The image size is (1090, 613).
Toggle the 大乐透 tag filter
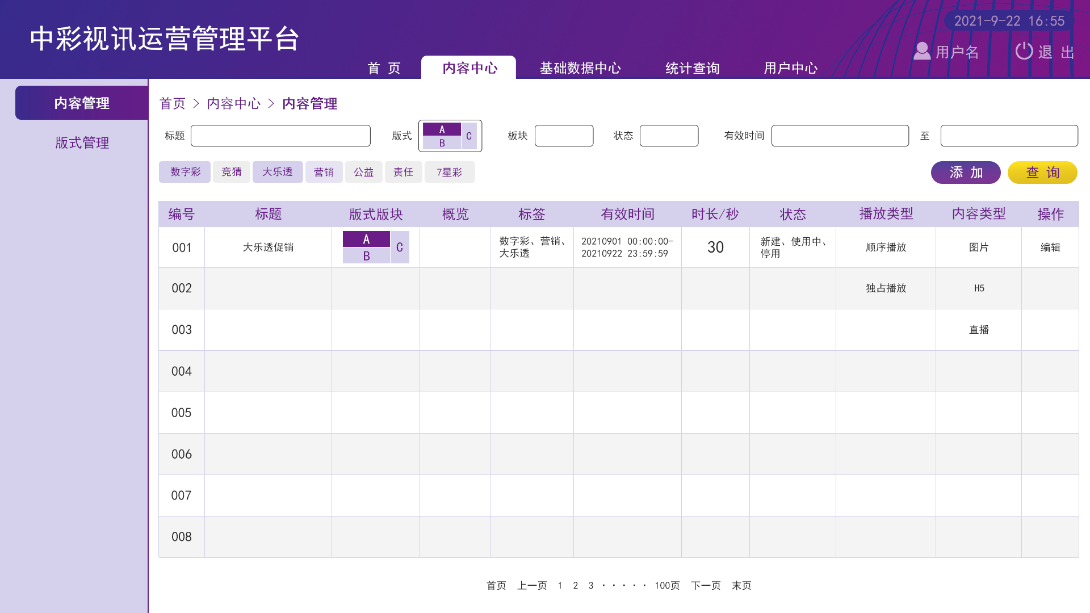coord(278,172)
